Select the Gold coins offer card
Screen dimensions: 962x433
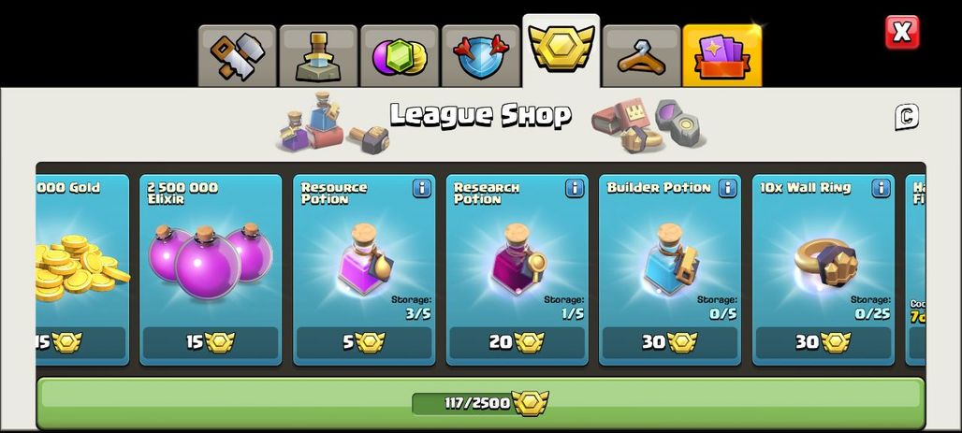82,270
